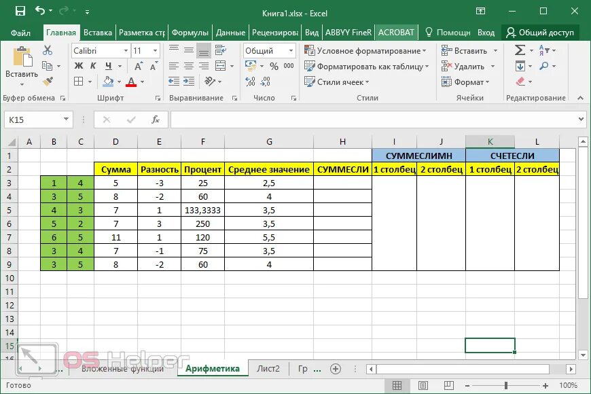Insert AutoSum with the sigma icon
Viewport: 591px width, 394px height.
[520, 50]
